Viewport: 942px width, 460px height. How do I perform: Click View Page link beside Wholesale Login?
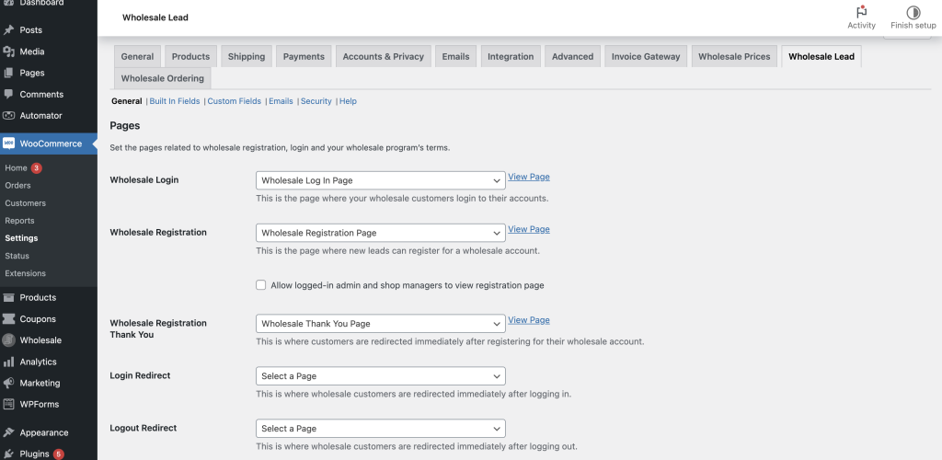528,177
